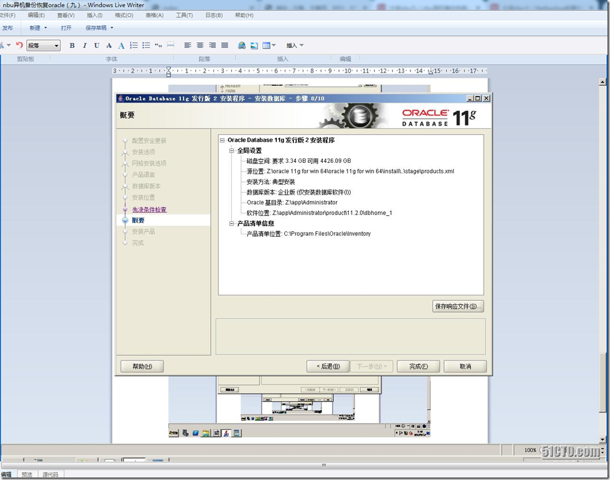Click vertical scrollbar up arrow
Image resolution: width=610 pixels, height=480 pixels.
coord(602,81)
